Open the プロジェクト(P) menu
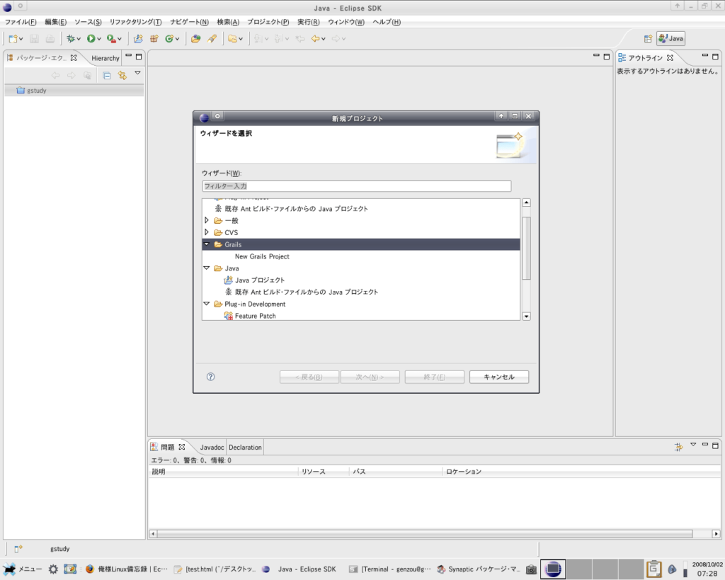This screenshot has width=725, height=580. (x=268, y=22)
